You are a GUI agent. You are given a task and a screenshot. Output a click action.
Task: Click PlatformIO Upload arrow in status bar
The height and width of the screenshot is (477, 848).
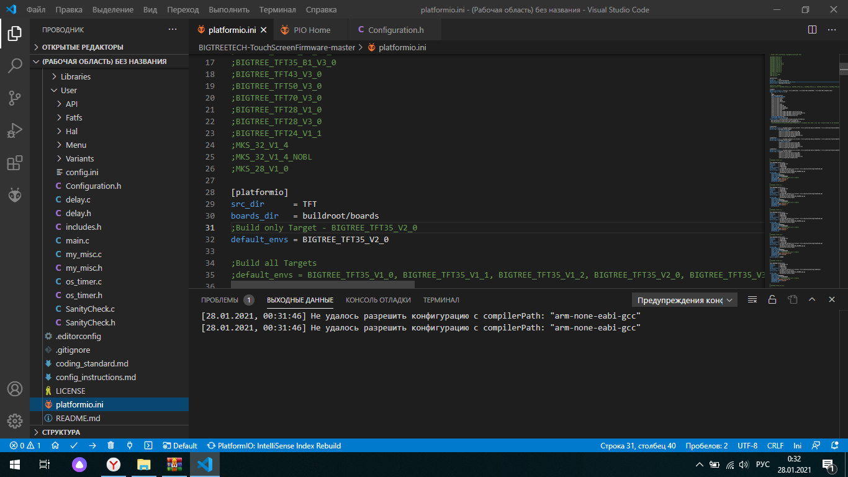pos(92,445)
